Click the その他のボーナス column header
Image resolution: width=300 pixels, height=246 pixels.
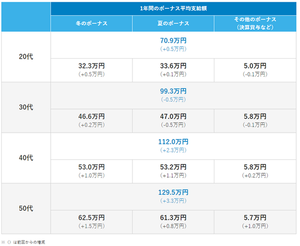pos(255,23)
